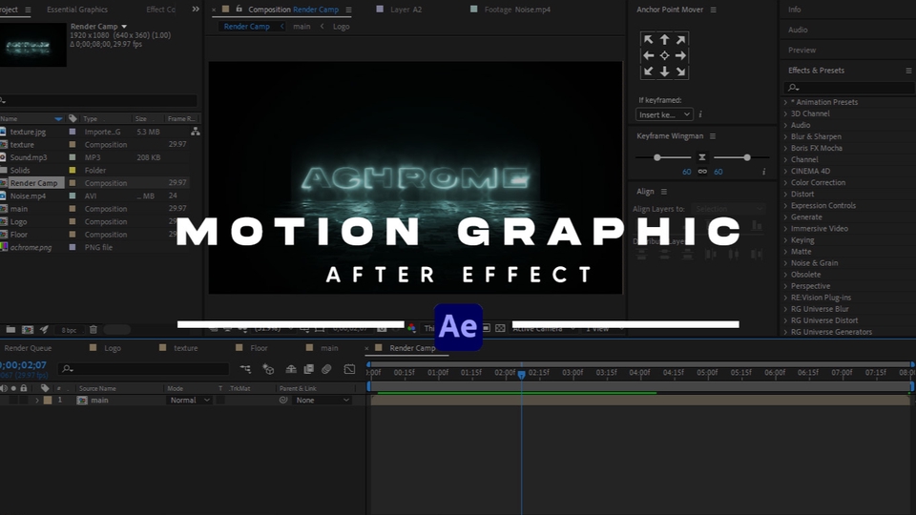Click the audio column icon in timeline header
Screen dimensions: 916x515
point(4,388)
